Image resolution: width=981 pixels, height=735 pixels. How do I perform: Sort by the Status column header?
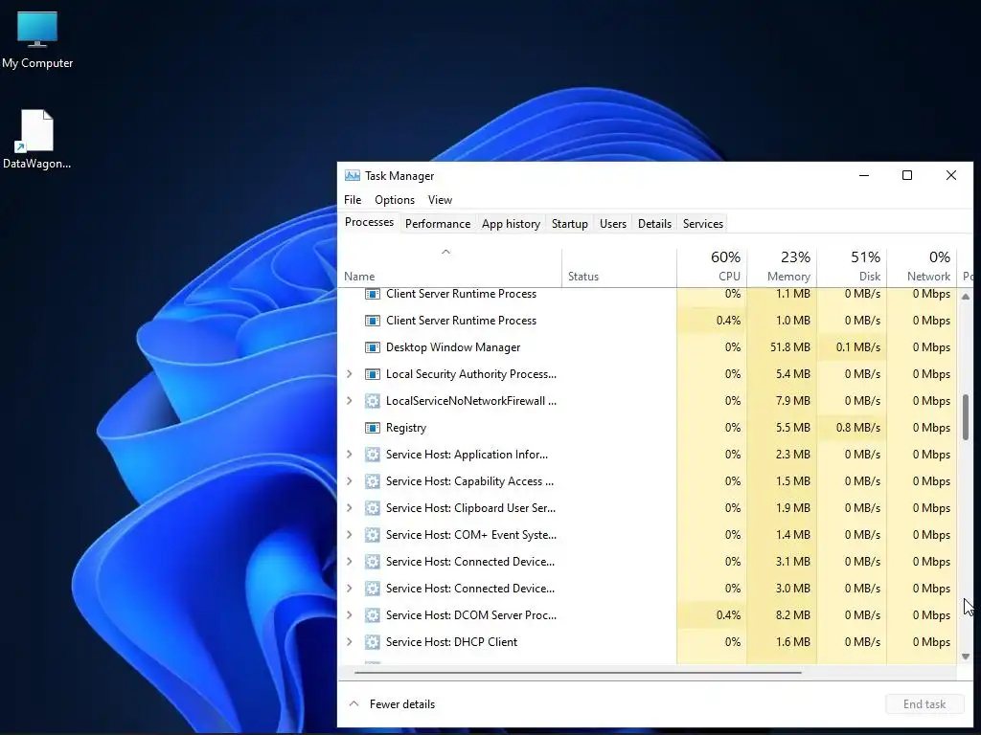pos(619,268)
